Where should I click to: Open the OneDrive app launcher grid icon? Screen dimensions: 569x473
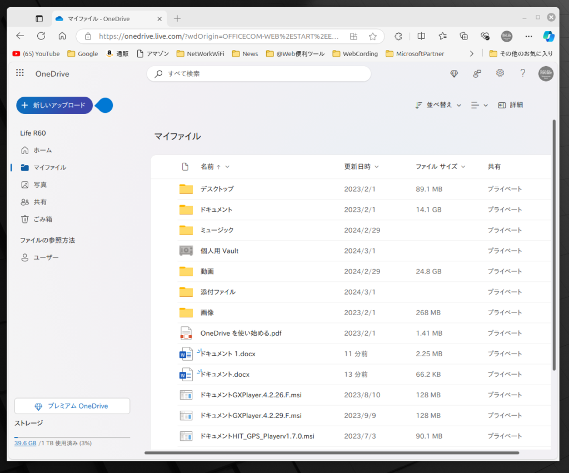pyautogui.click(x=20, y=73)
